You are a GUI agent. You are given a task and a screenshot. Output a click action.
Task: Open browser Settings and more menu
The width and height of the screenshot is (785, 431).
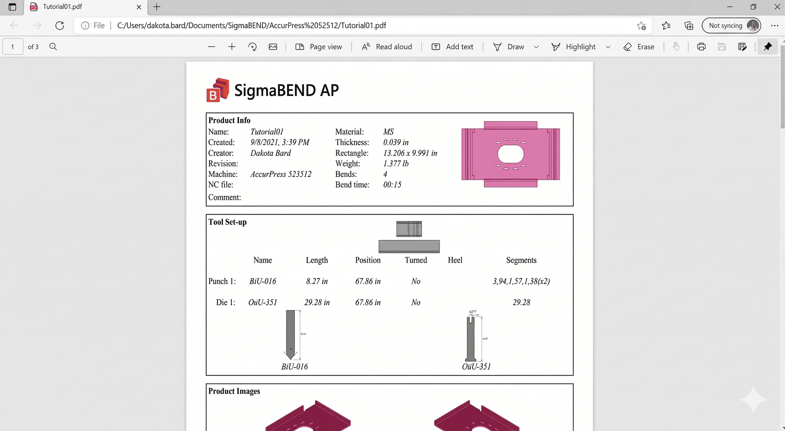tap(775, 26)
